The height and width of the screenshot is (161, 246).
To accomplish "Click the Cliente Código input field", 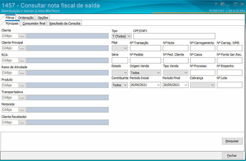I will coord(10,36).
